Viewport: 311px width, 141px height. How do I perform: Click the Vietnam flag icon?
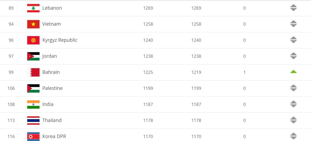click(x=33, y=24)
